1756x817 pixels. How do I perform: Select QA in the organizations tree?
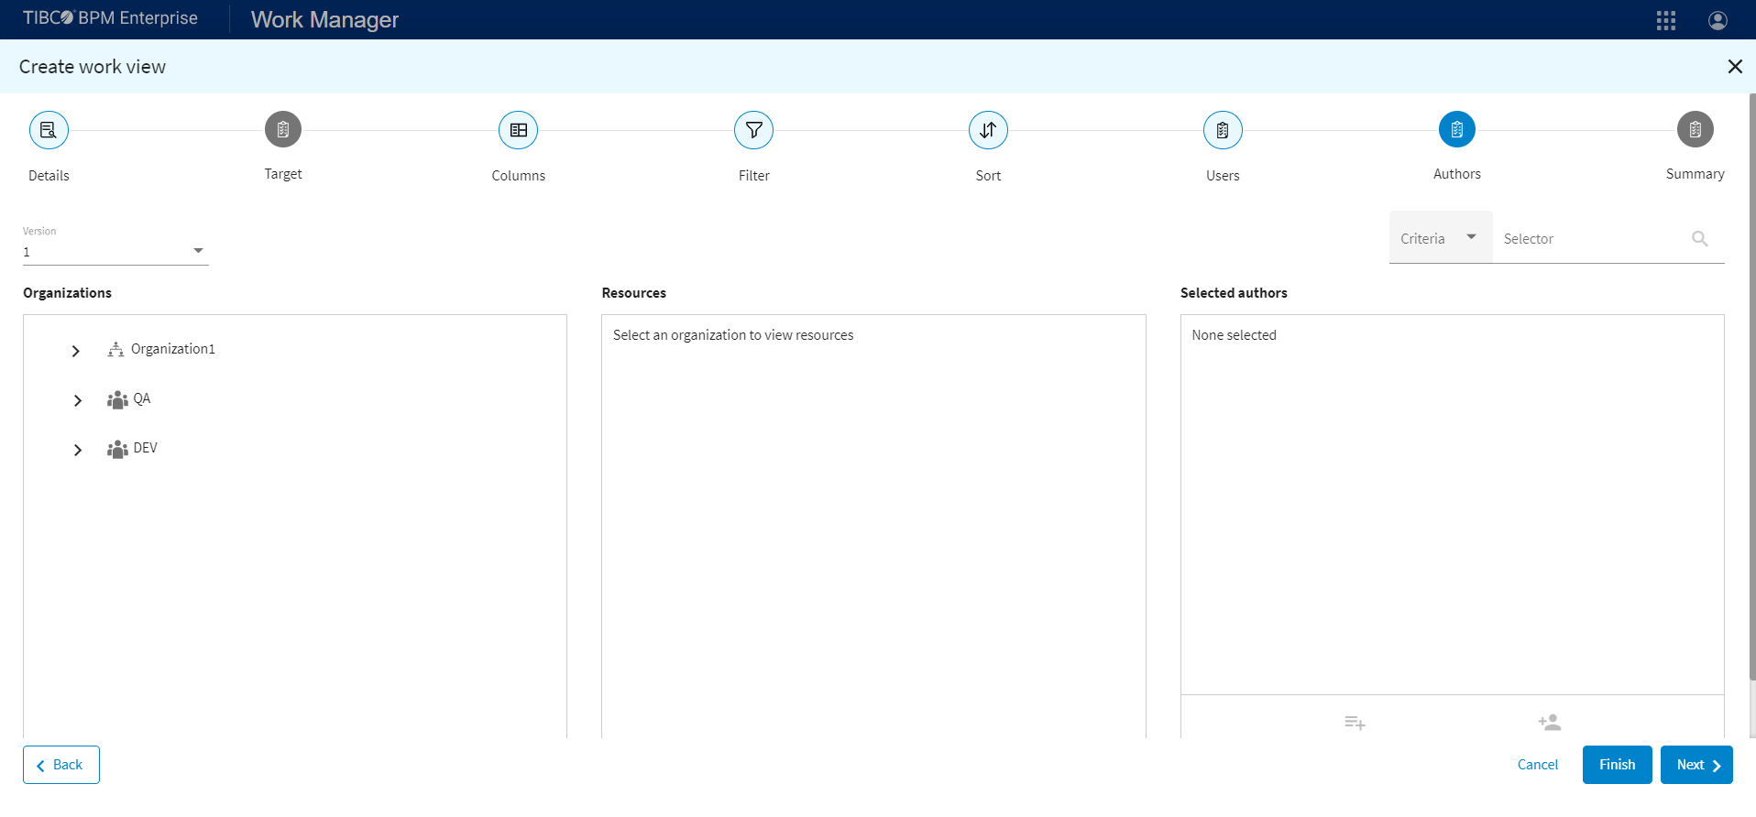[142, 398]
